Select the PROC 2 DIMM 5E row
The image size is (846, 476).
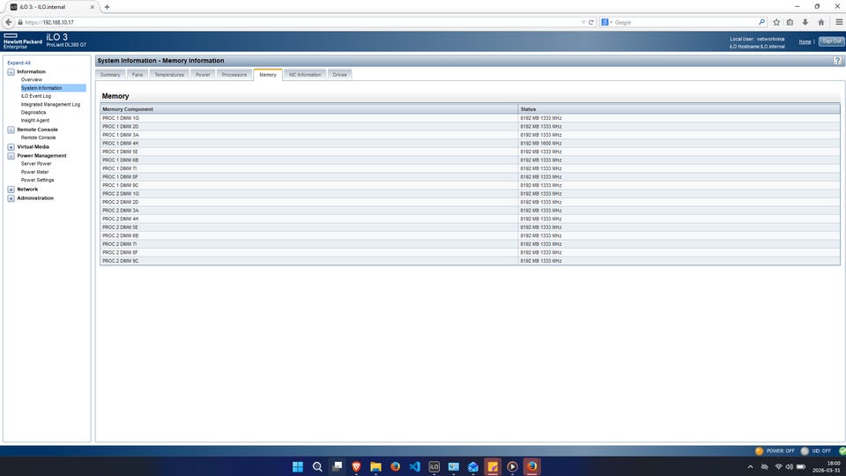(470, 227)
